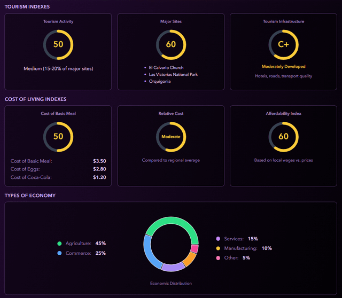Screen dimensions: 342x298
Task: Click the Relative Cost Moderate ring
Action: (x=171, y=137)
